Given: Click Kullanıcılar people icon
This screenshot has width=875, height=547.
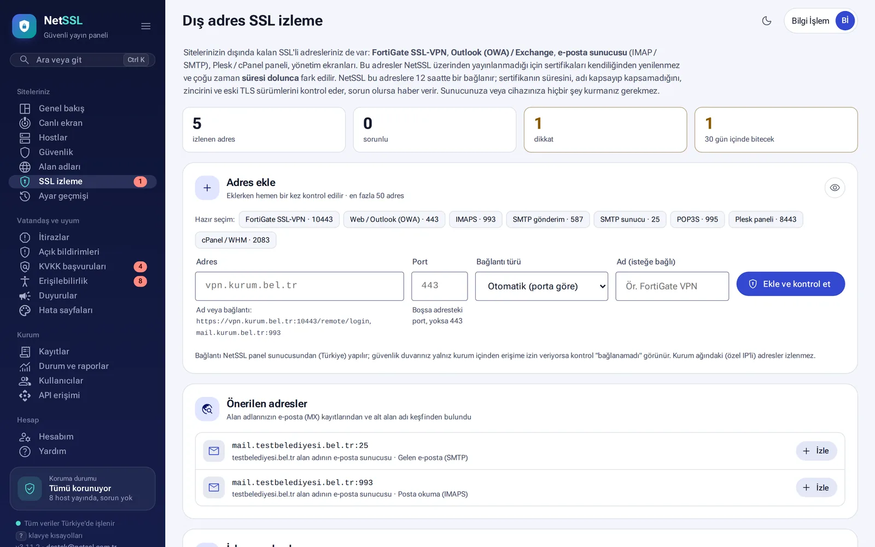Looking at the screenshot, I should 25,381.
